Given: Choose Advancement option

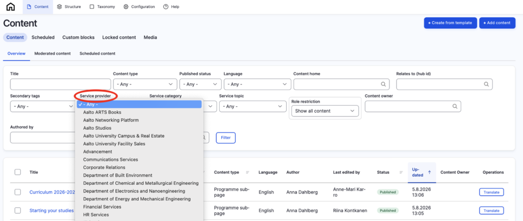Looking at the screenshot, I should (97, 152).
